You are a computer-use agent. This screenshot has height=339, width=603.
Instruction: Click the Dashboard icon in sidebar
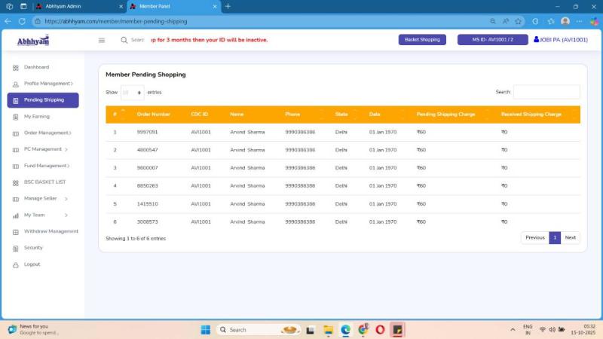(16, 68)
